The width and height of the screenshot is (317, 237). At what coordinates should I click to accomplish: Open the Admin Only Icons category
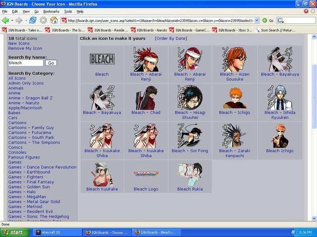tap(26, 83)
